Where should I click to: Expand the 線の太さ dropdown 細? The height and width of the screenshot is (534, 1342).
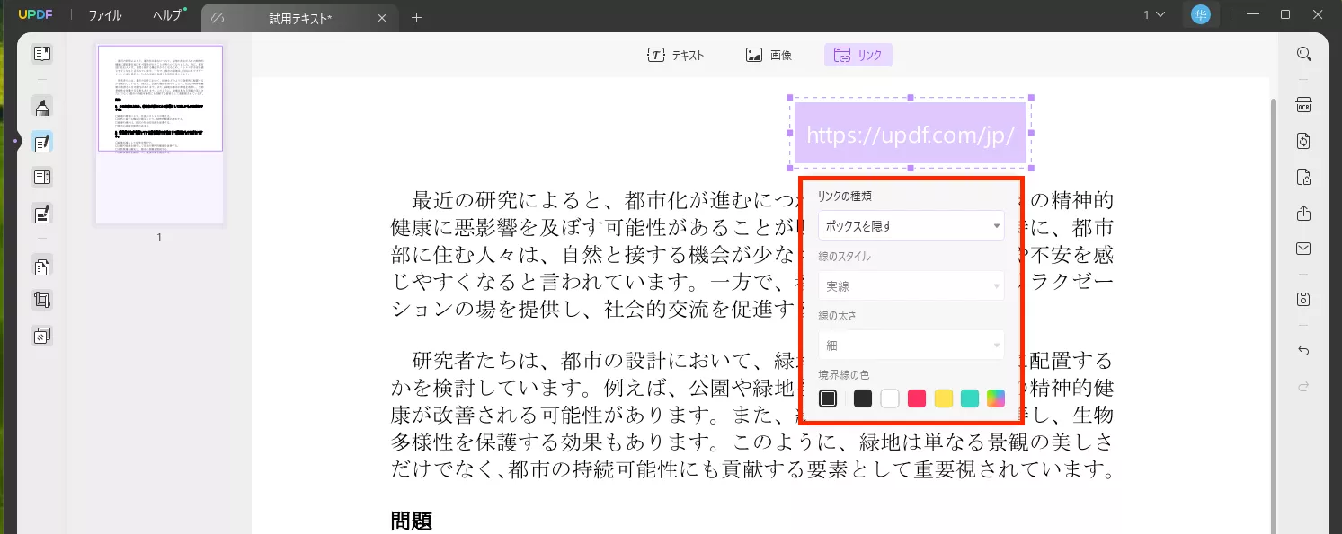(x=911, y=345)
